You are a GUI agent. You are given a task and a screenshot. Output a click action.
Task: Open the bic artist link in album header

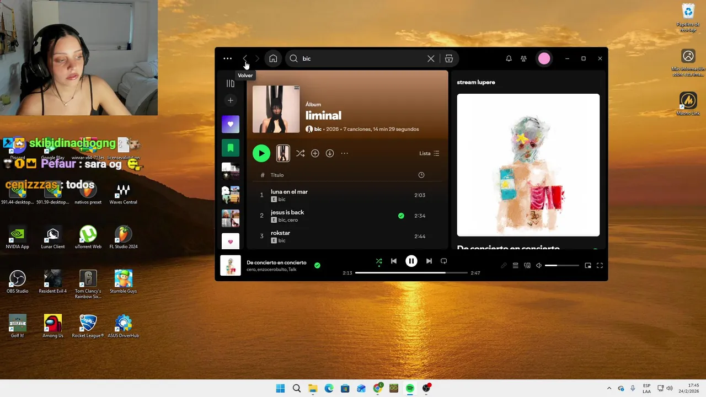(318, 129)
